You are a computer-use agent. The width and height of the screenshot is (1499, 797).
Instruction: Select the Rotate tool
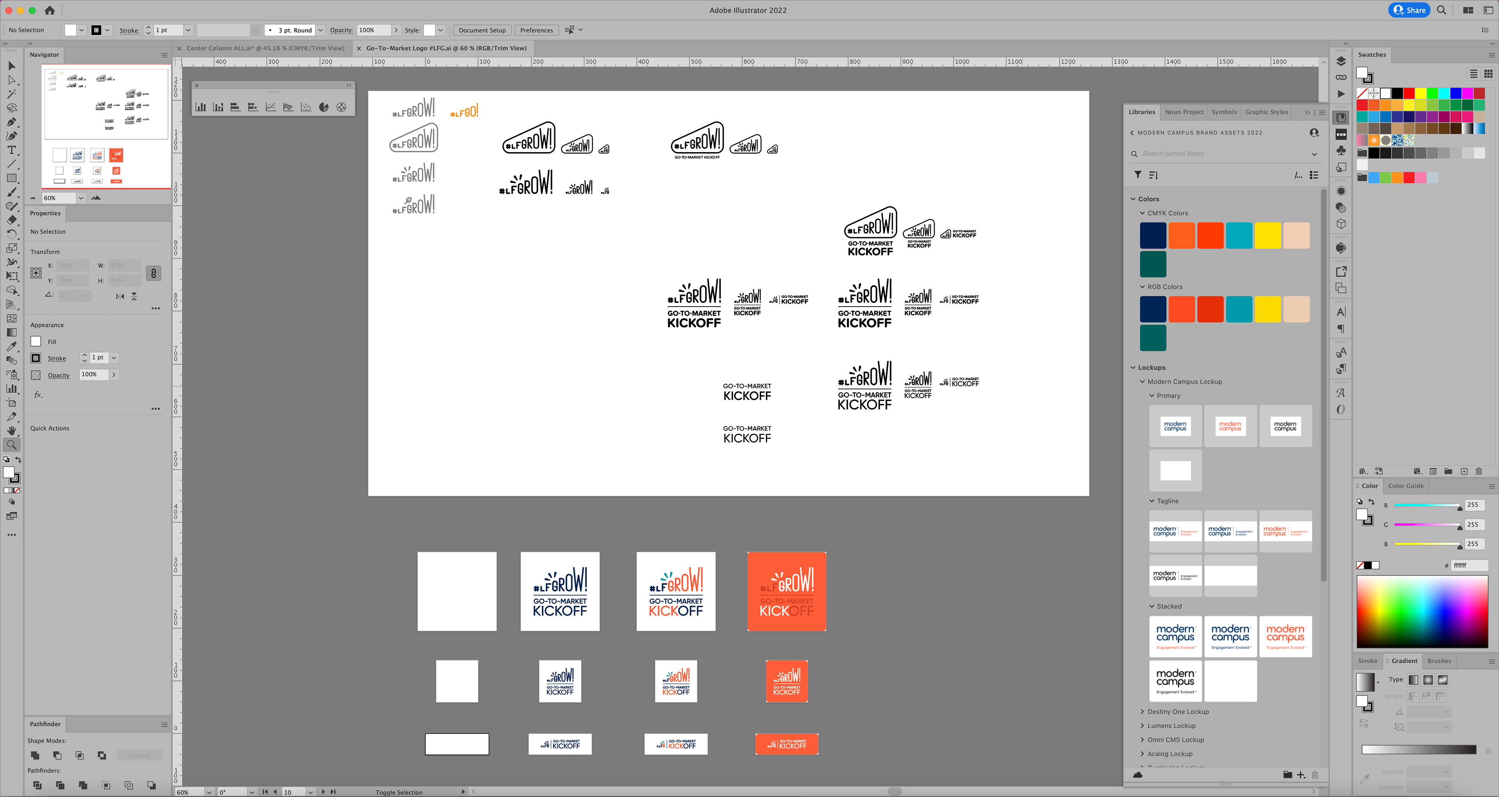click(12, 234)
